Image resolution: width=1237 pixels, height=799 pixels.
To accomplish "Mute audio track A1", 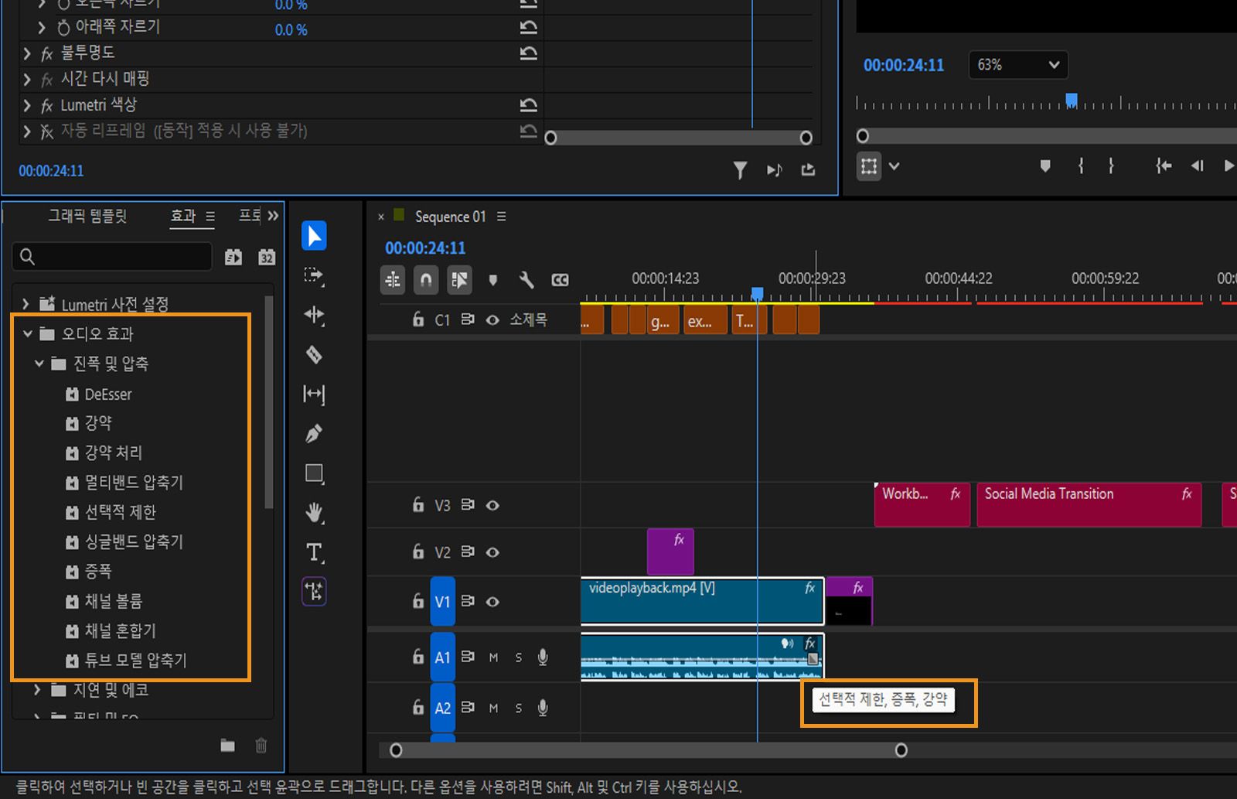I will click(x=493, y=657).
